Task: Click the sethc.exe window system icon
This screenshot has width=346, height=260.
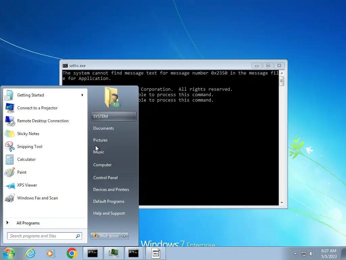Action: tap(65, 66)
